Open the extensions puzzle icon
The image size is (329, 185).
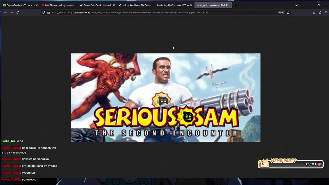(x=320, y=12)
